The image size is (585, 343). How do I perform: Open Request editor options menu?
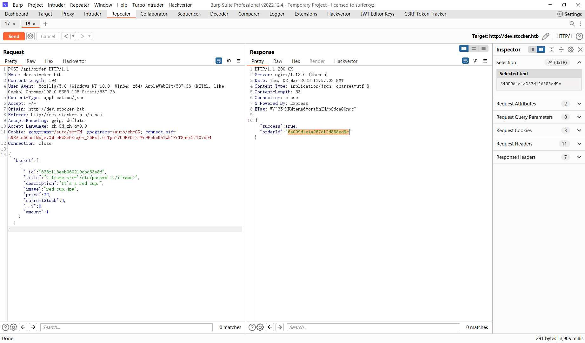239,61
